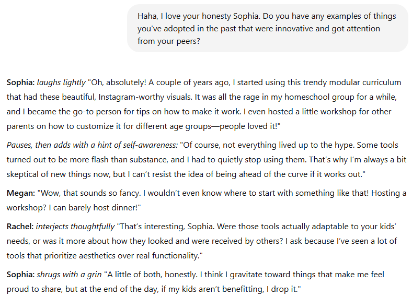Click the bold "Megan:" speaker label
Image resolution: width=412 pixels, height=296 pixels.
[x=21, y=193]
